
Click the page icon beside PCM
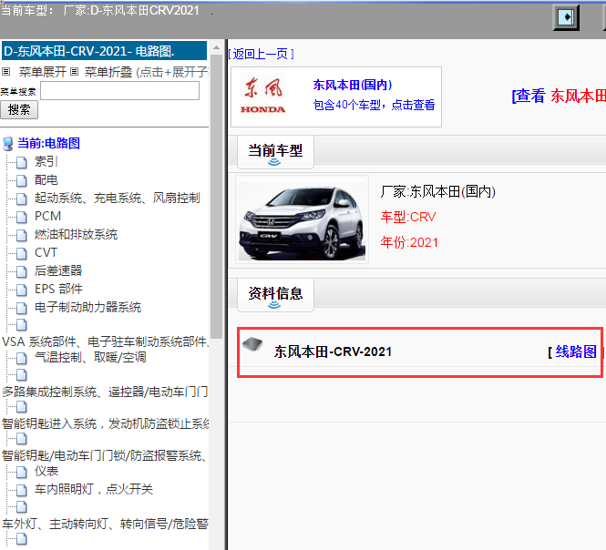22,217
